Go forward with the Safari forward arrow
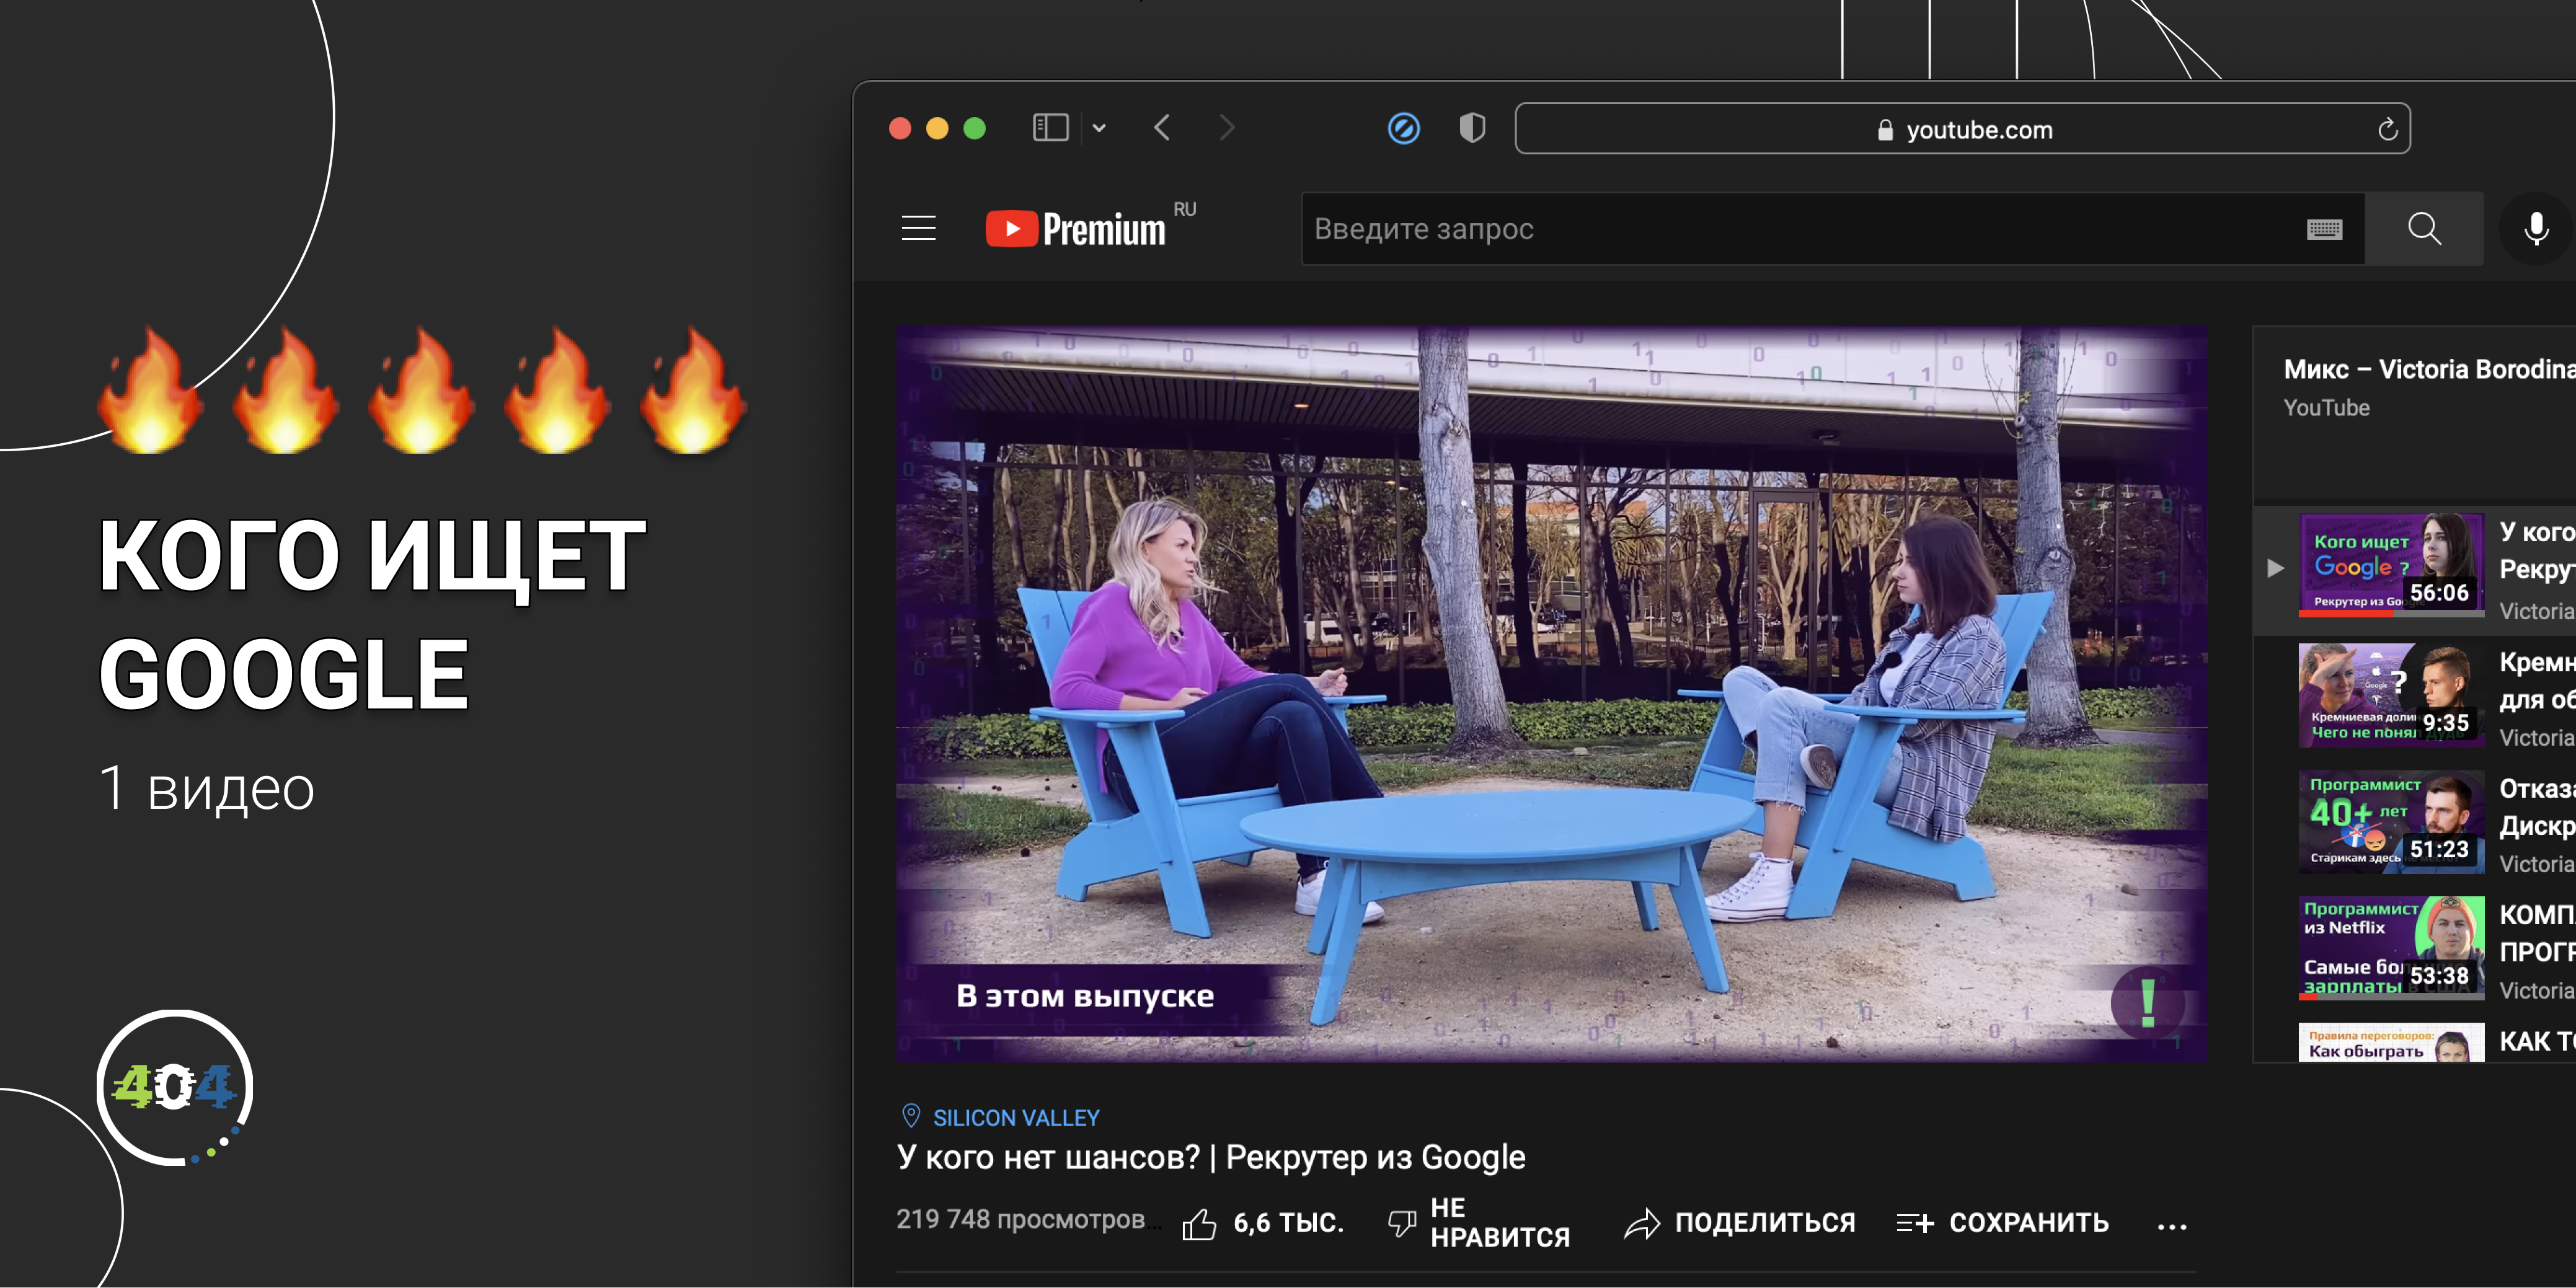2576x1288 pixels. (1227, 128)
